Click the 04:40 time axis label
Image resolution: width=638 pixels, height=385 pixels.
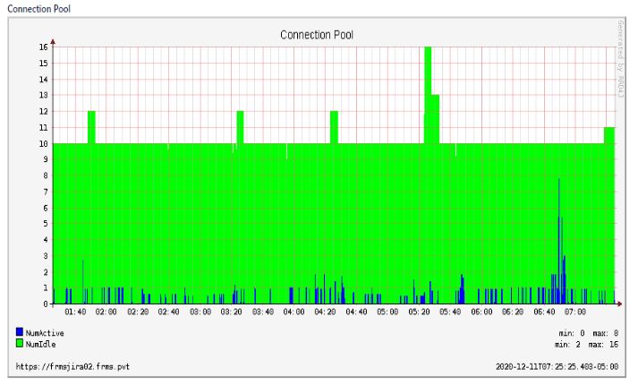point(356,312)
